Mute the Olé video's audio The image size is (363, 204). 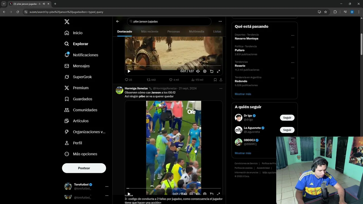(198, 194)
